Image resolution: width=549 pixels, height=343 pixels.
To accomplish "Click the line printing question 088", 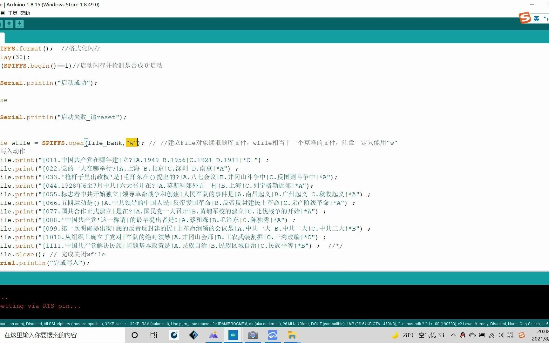I will point(148,220).
